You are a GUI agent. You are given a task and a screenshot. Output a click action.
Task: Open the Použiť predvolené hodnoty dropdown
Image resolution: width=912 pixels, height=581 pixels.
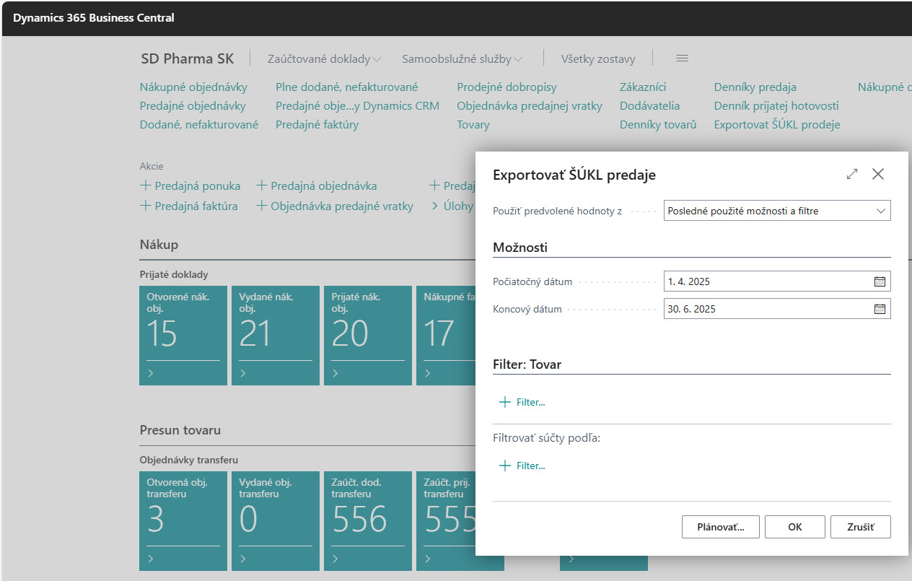tap(776, 211)
